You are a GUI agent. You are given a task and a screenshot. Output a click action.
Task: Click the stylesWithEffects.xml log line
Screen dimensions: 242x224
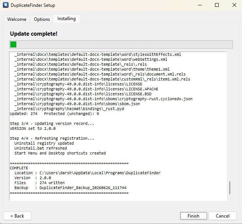pyautogui.click(x=97, y=55)
